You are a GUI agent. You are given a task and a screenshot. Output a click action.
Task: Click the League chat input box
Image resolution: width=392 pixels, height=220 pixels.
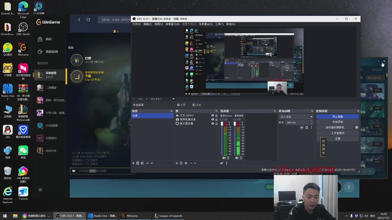click(102, 171)
